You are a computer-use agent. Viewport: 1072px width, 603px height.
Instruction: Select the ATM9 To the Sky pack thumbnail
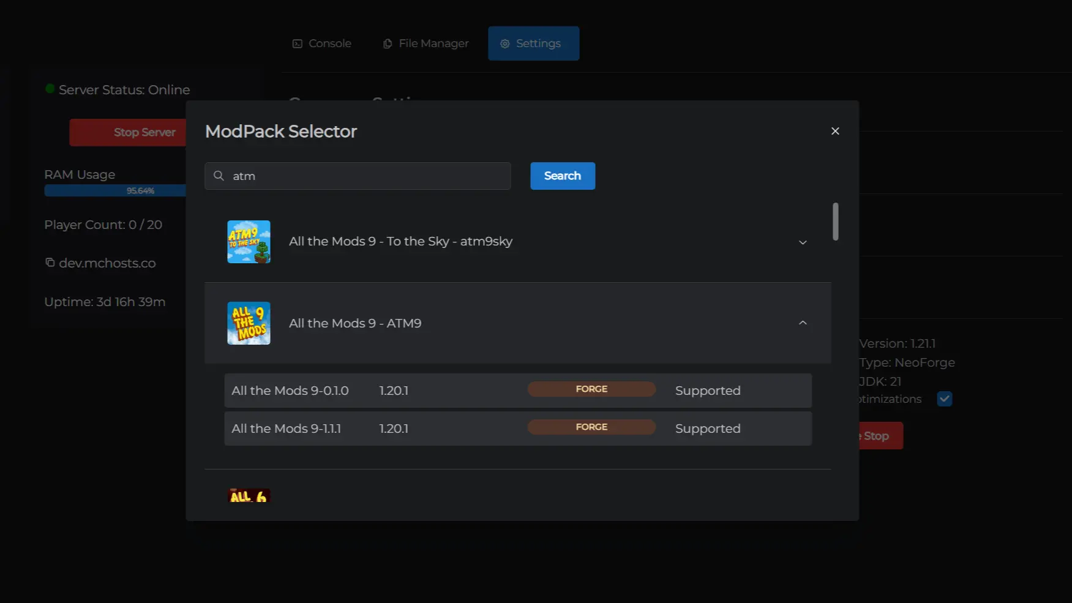(249, 241)
